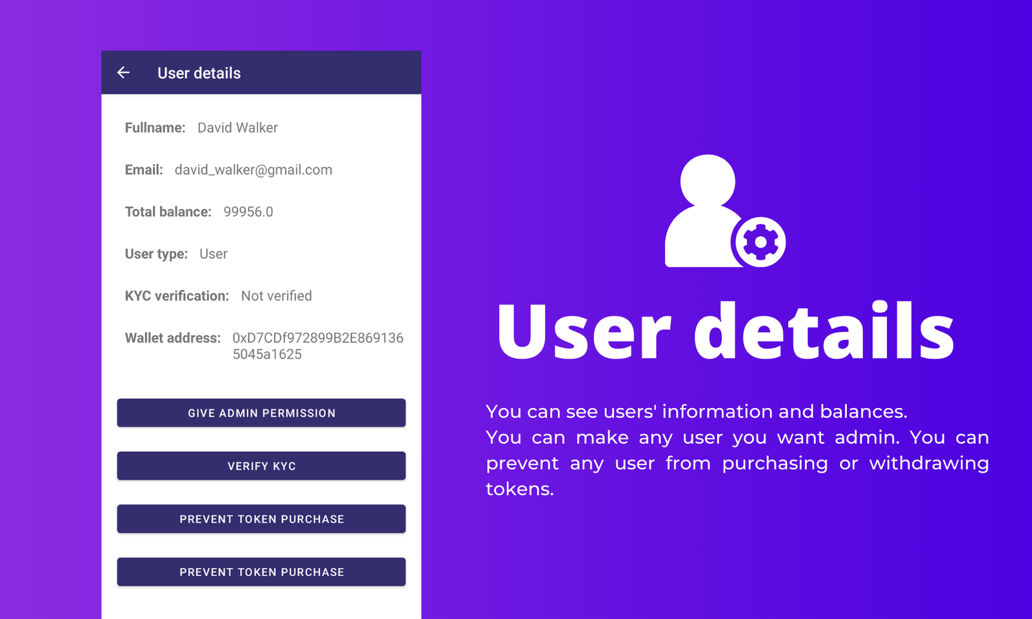The image size is (1032, 619).
Task: Click the back arrow in the top bar
Action: [x=124, y=72]
